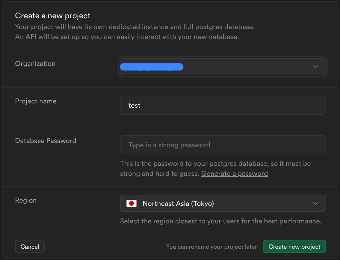Click the "Project name" field label

tap(36, 101)
